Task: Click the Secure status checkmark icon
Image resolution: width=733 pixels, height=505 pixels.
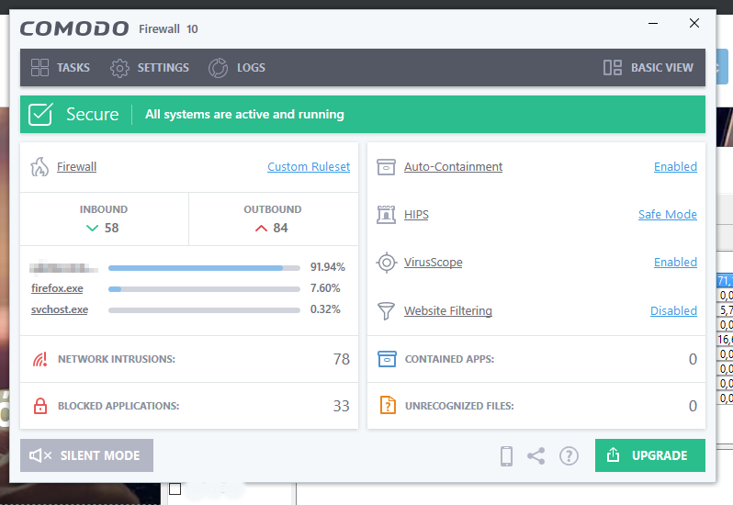Action: coord(40,115)
